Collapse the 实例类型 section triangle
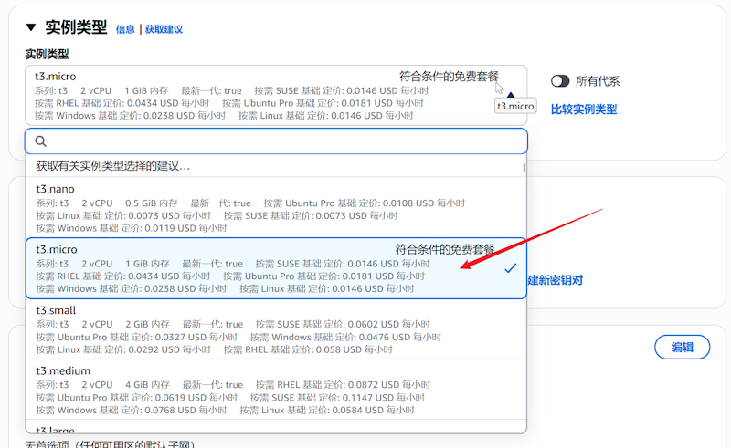This screenshot has width=731, height=448. click(x=32, y=27)
